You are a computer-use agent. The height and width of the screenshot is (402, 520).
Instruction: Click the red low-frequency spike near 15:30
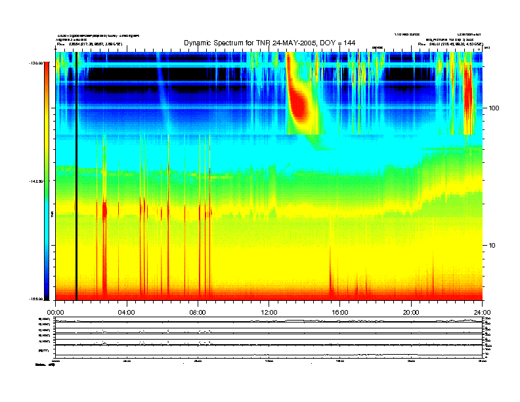[331, 274]
